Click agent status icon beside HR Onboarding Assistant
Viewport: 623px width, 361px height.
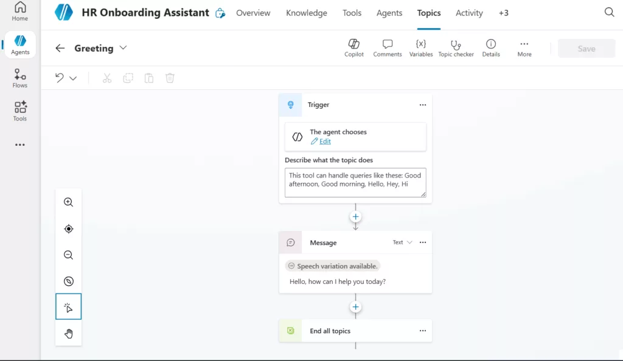coord(220,13)
